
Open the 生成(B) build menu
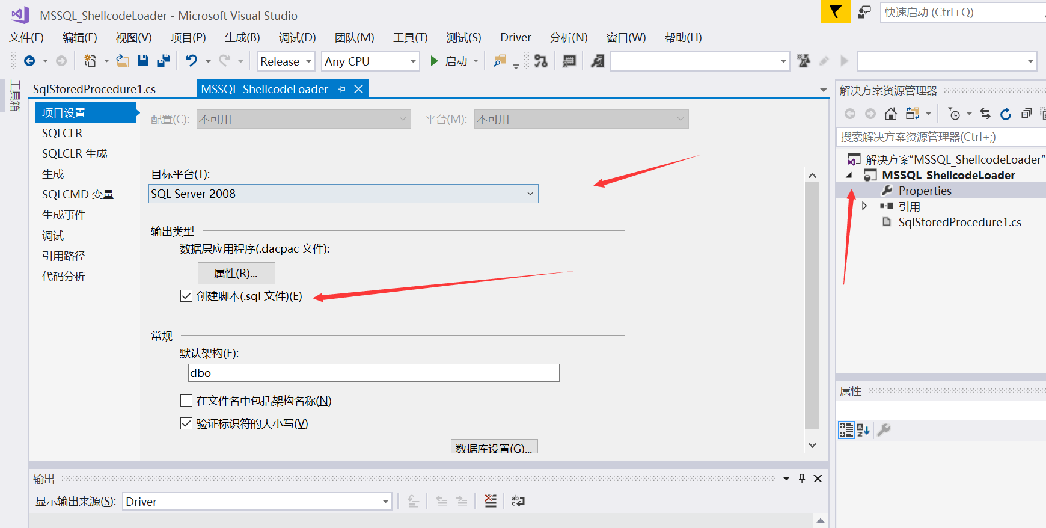click(242, 38)
